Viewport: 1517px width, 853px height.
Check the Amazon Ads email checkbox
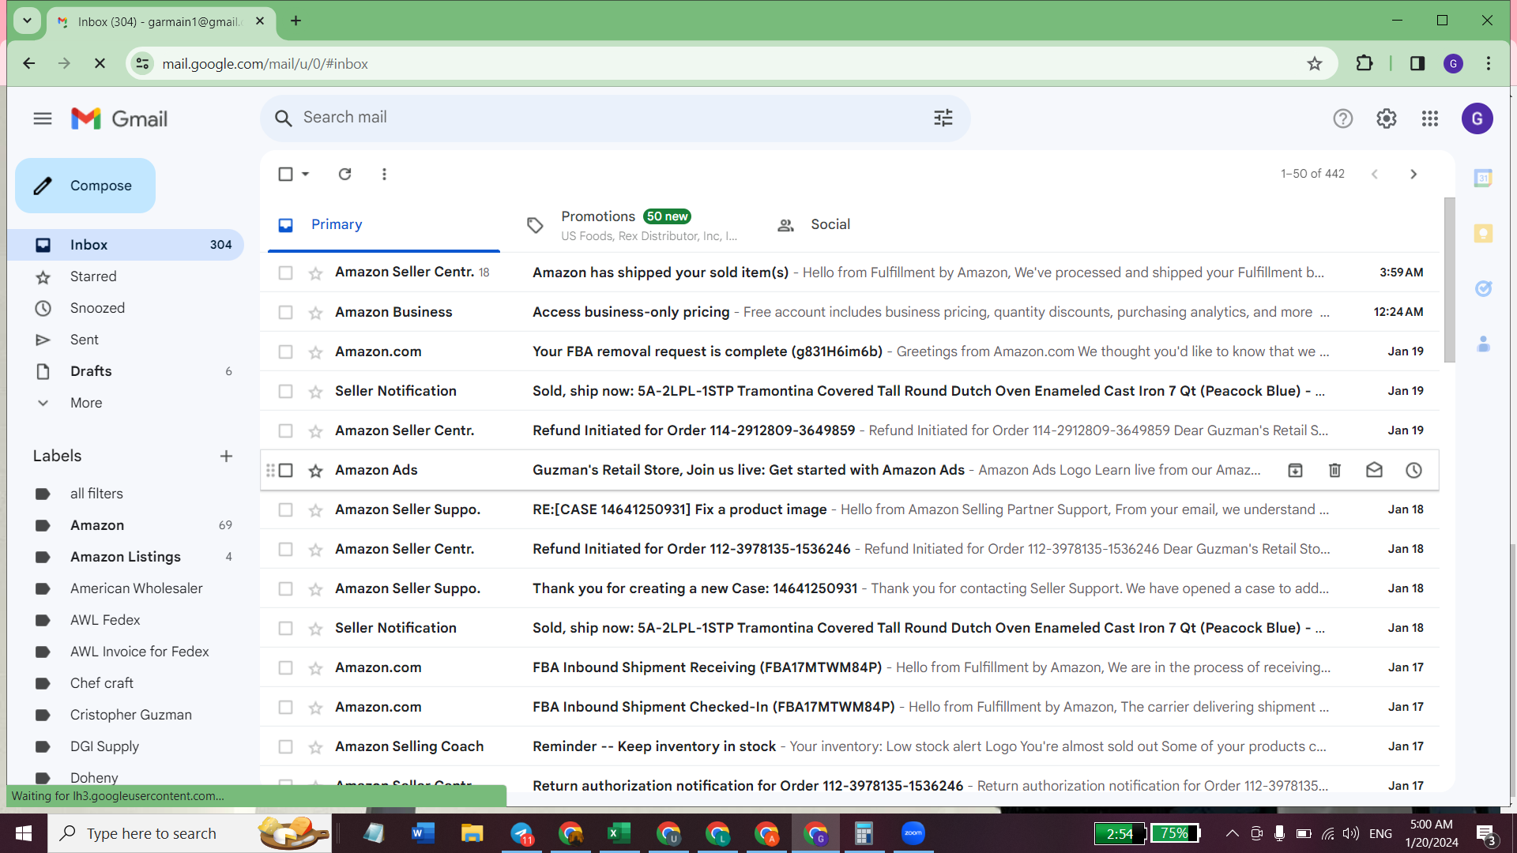tap(285, 470)
